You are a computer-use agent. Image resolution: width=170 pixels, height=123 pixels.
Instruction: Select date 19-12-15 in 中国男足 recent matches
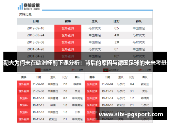[38, 105]
